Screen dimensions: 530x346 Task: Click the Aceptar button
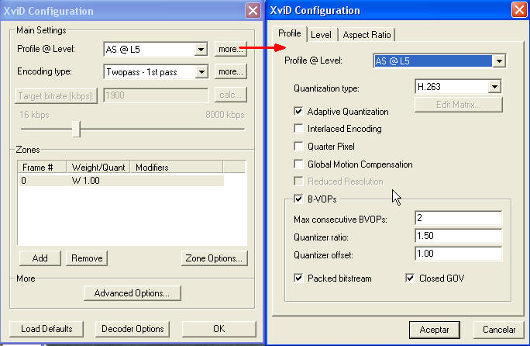pyautogui.click(x=435, y=330)
